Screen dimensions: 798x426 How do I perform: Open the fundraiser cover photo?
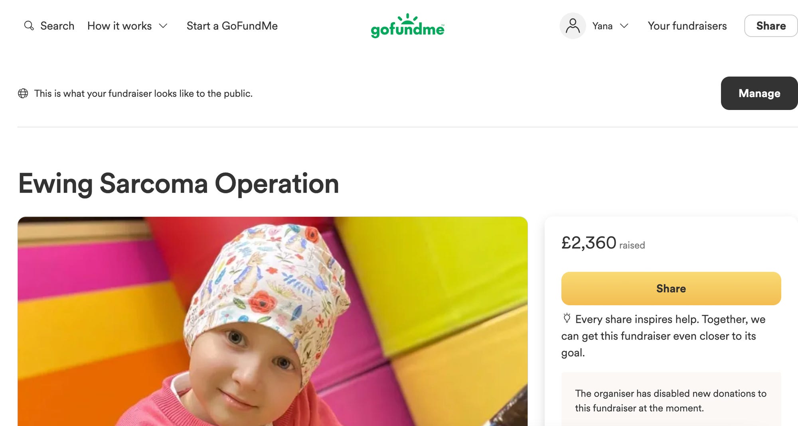(x=273, y=321)
